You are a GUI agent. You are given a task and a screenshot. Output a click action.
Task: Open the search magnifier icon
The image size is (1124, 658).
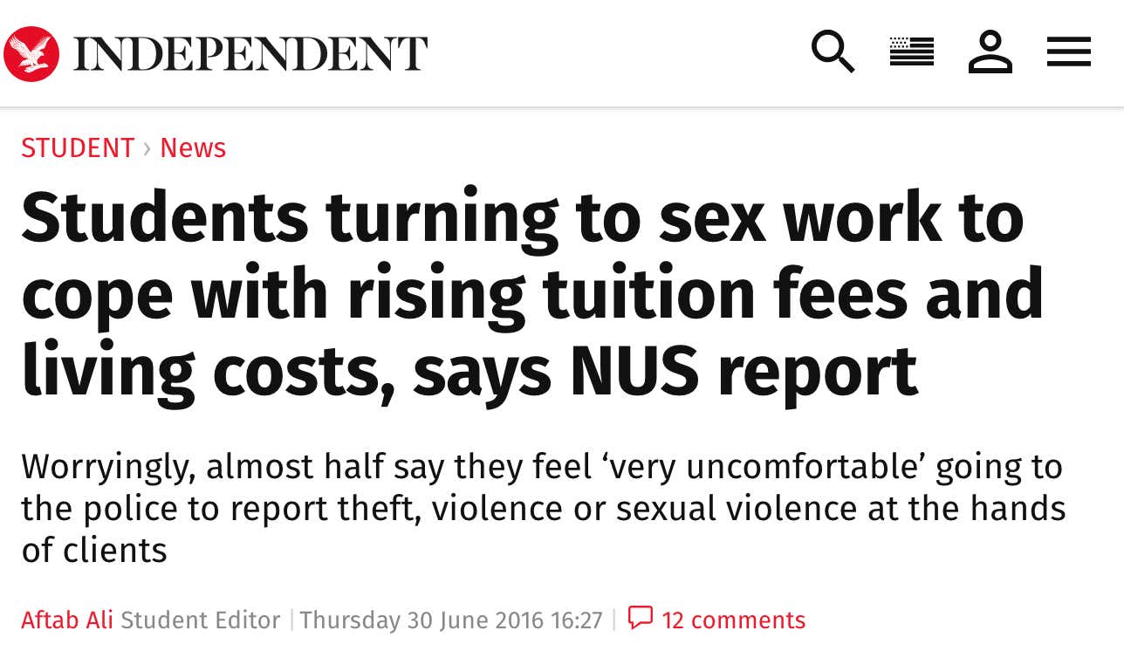click(833, 51)
